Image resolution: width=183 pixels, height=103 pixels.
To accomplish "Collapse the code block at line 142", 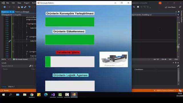I will [13, 51].
